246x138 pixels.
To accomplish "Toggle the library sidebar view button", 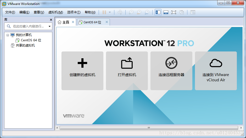I will tap(158, 12).
